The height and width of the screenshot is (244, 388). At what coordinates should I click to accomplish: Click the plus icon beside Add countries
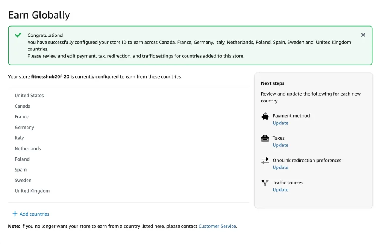pyautogui.click(x=15, y=214)
